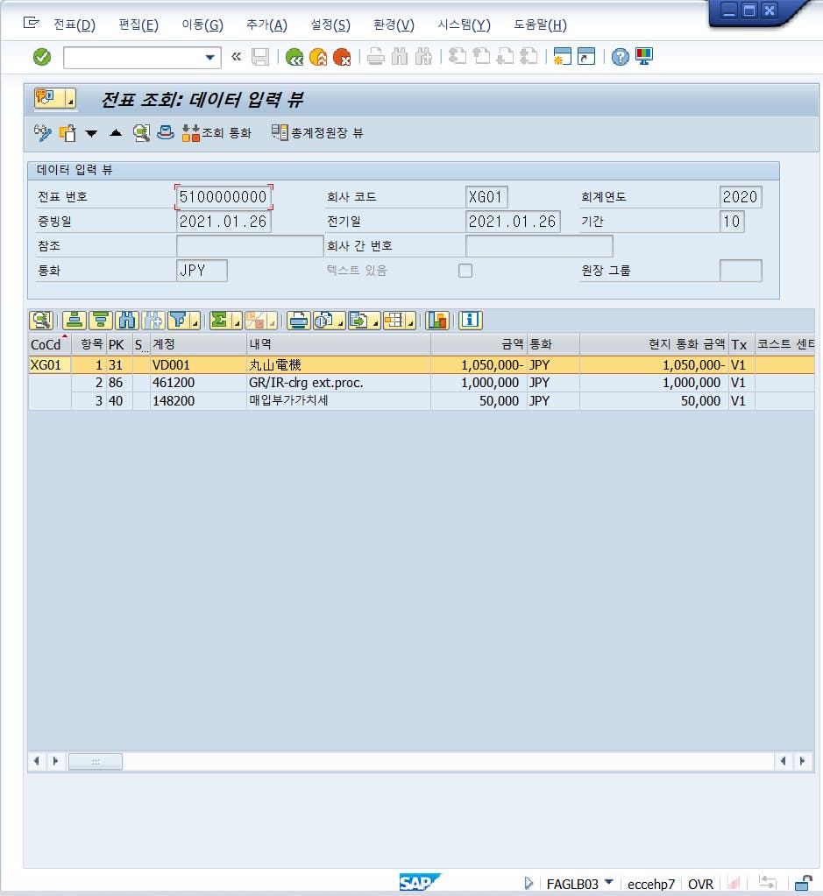
Task: Toggle the 텍스트 있음 checkbox
Action: click(465, 271)
